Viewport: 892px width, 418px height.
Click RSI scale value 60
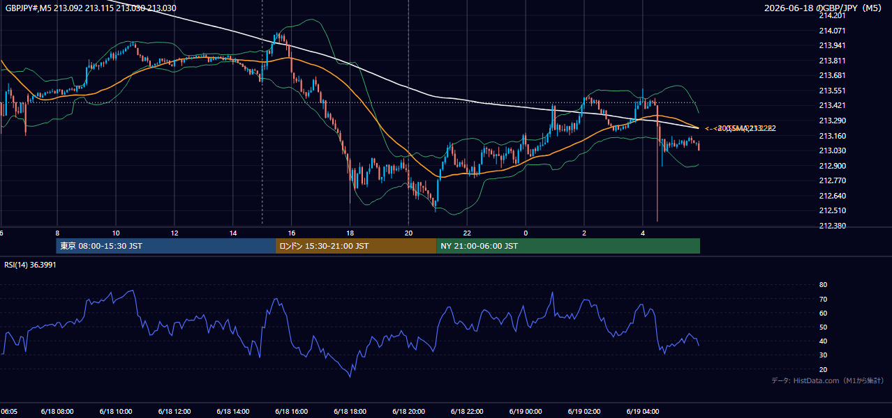[823, 313]
